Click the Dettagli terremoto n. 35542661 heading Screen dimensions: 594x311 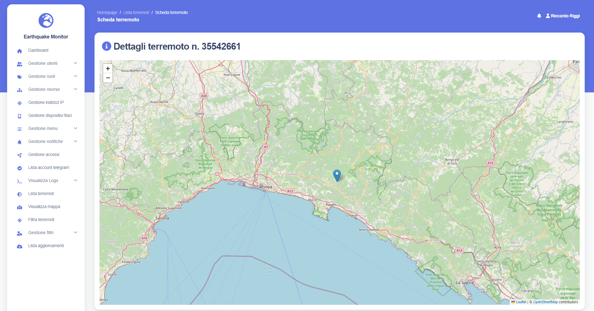point(177,46)
